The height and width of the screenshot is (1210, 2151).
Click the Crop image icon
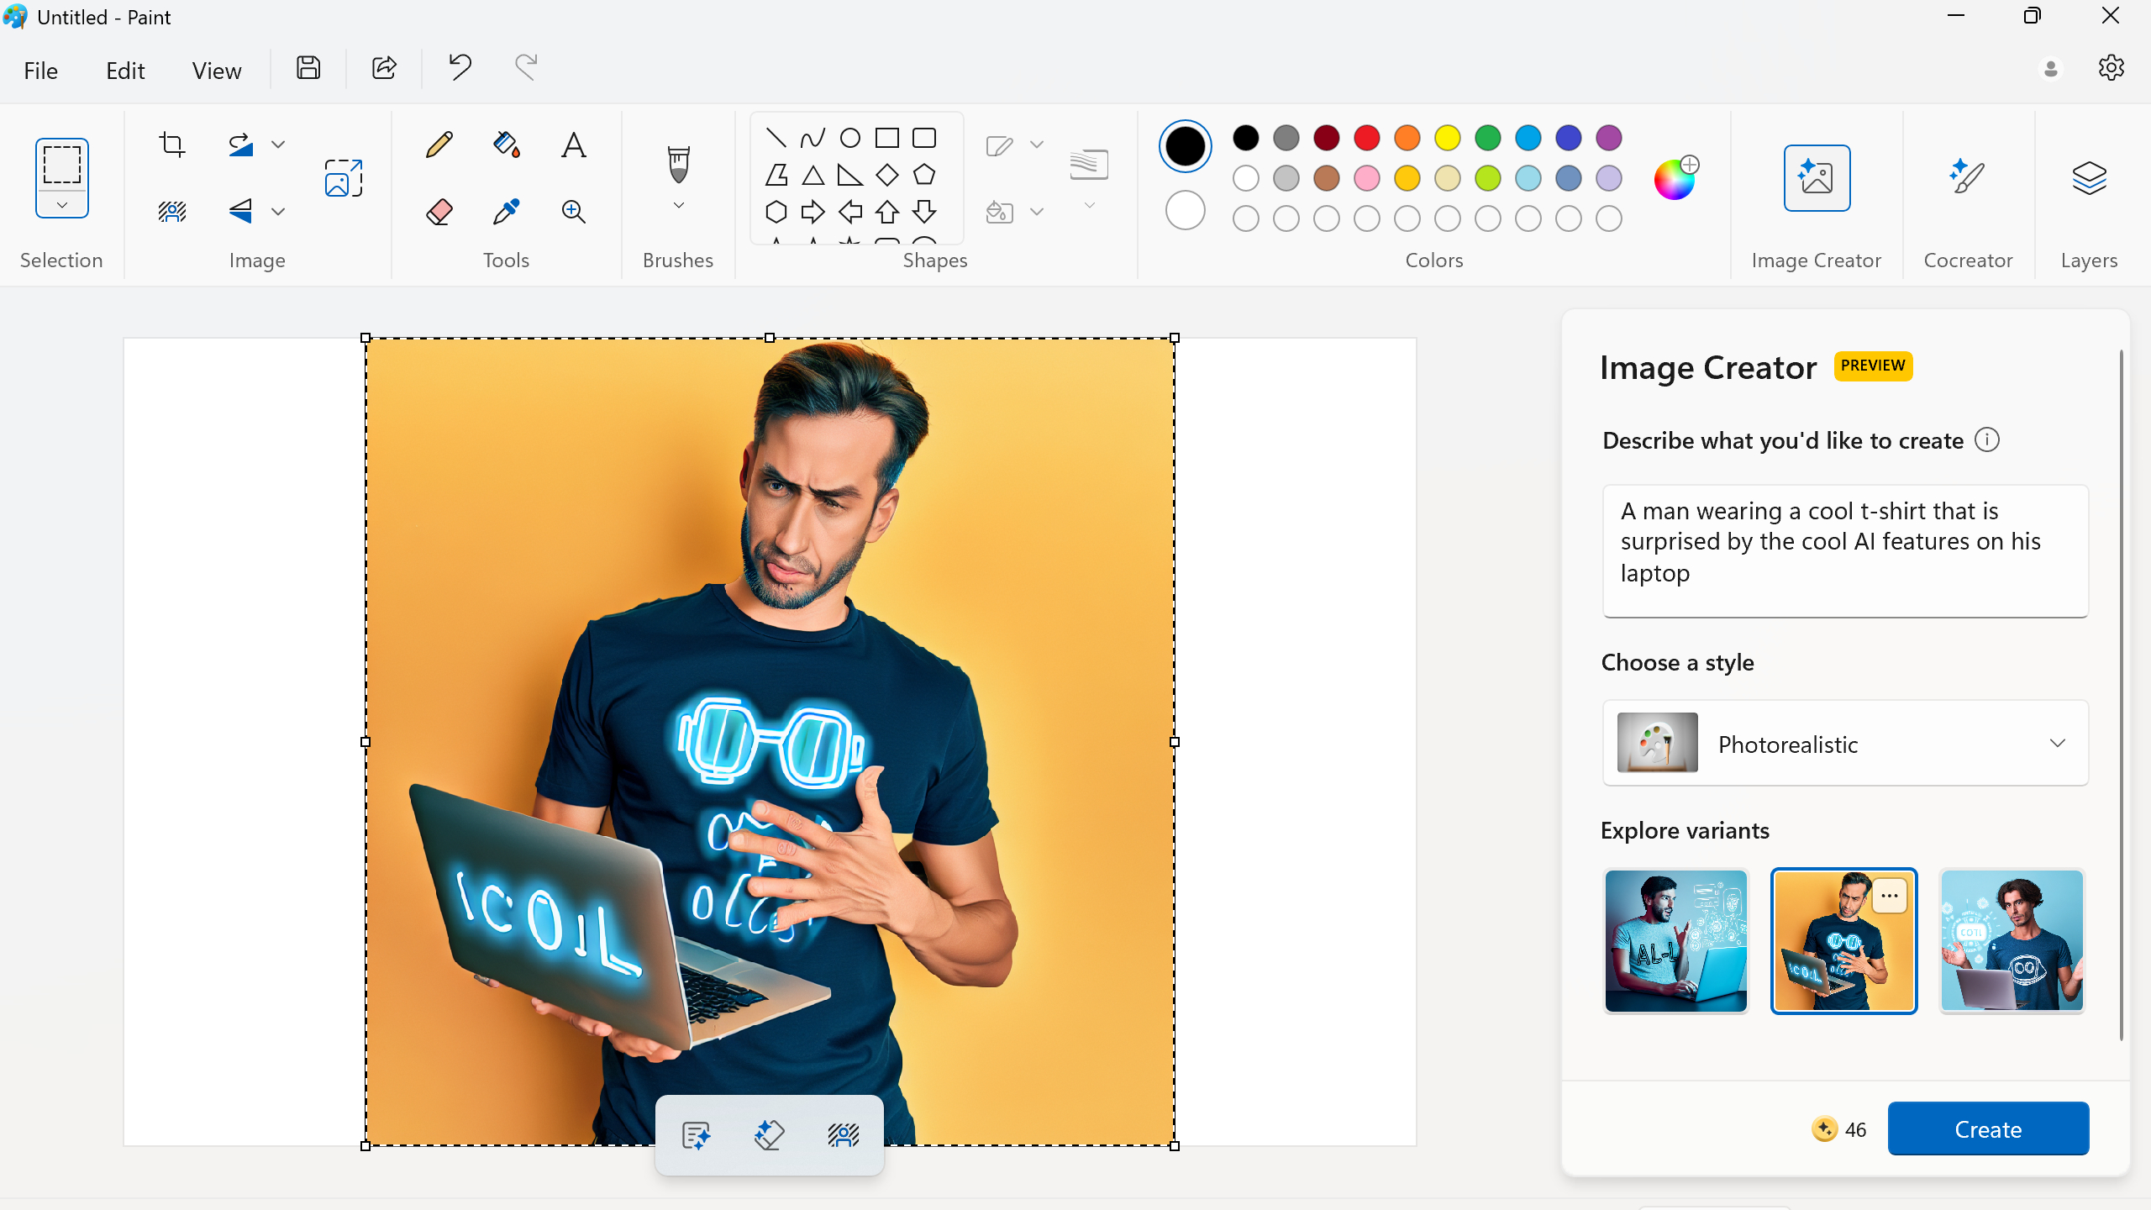pos(171,145)
